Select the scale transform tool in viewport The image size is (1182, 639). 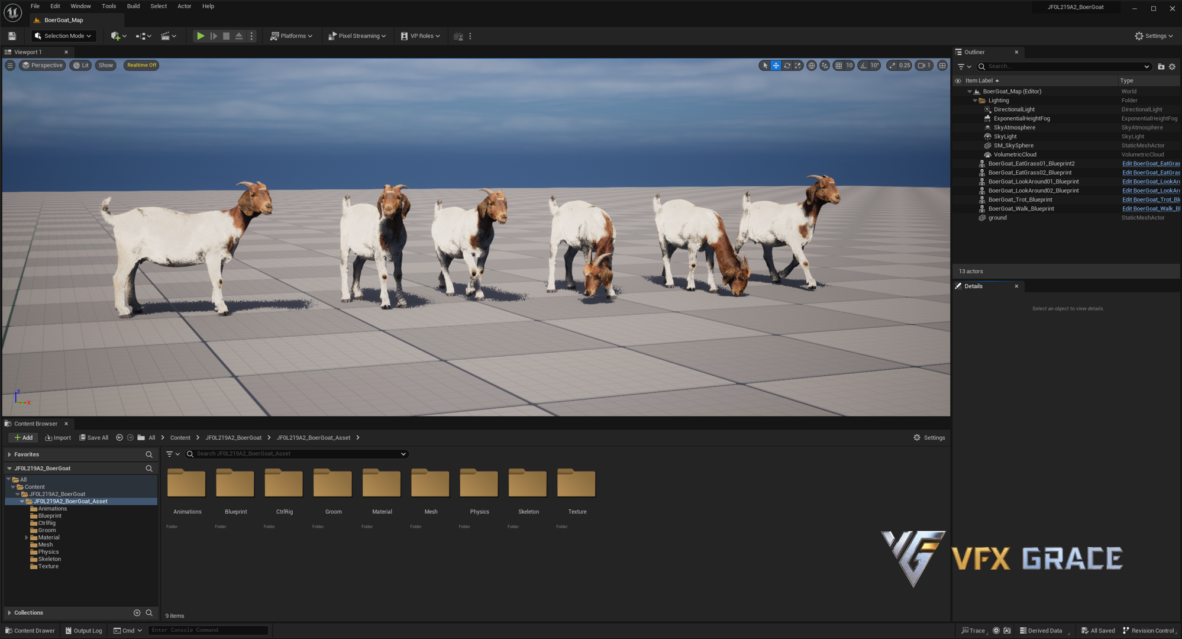tap(798, 66)
